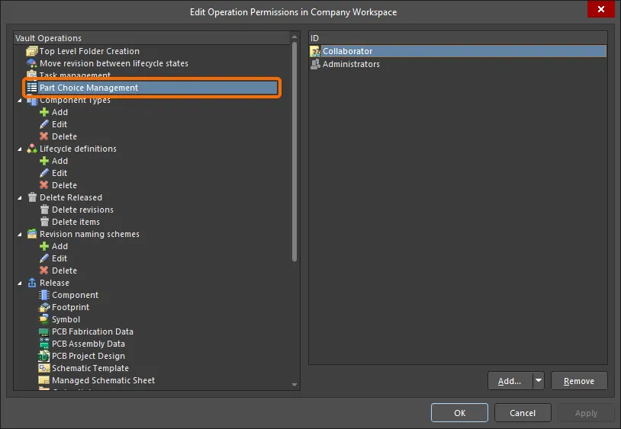621x429 pixels.
Task: Click the Release upload arrow icon
Action: point(32,283)
